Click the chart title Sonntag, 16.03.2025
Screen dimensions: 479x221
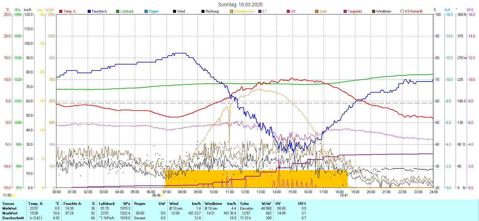point(240,4)
